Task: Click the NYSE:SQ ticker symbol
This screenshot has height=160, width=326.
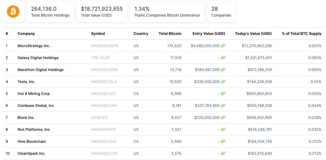Action: 99,118
